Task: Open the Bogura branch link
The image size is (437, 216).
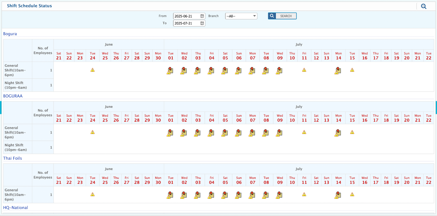Action: (x=10, y=34)
